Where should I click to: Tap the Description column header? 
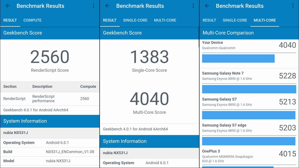[x=42, y=86]
